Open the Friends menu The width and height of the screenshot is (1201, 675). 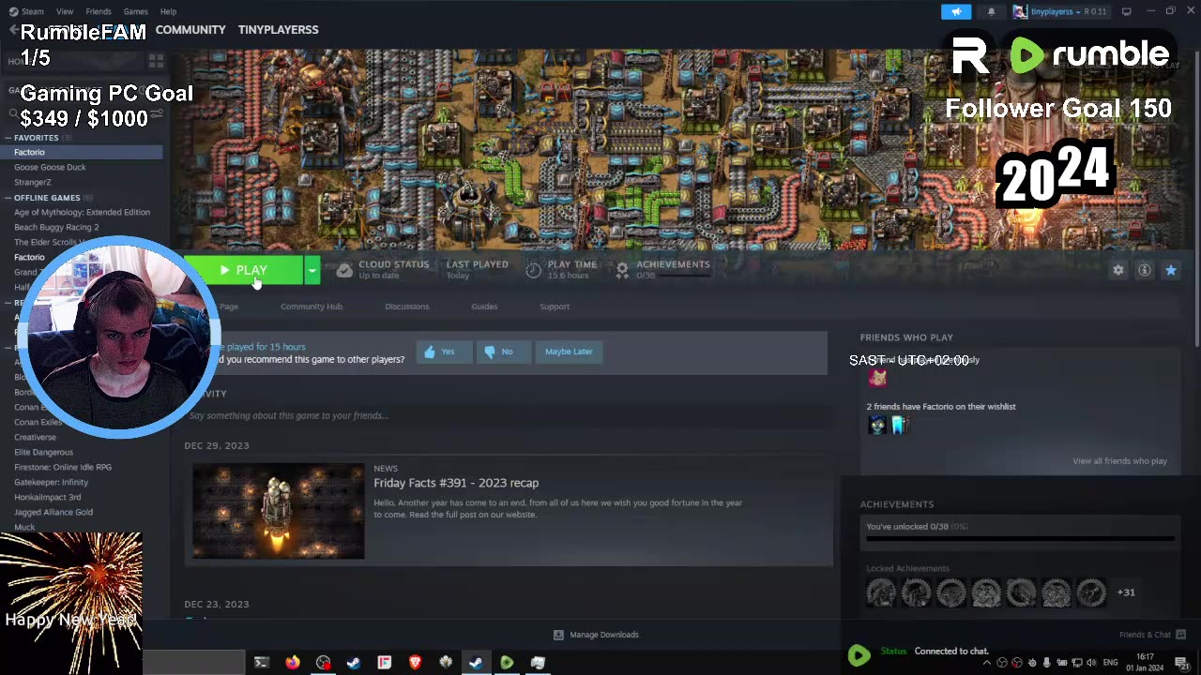pos(99,11)
